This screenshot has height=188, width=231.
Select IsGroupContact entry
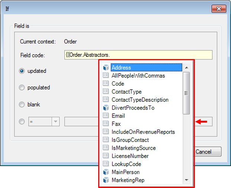pyautogui.click(x=130, y=140)
